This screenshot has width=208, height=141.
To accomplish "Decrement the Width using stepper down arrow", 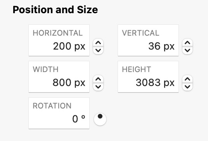I will click(x=98, y=87).
